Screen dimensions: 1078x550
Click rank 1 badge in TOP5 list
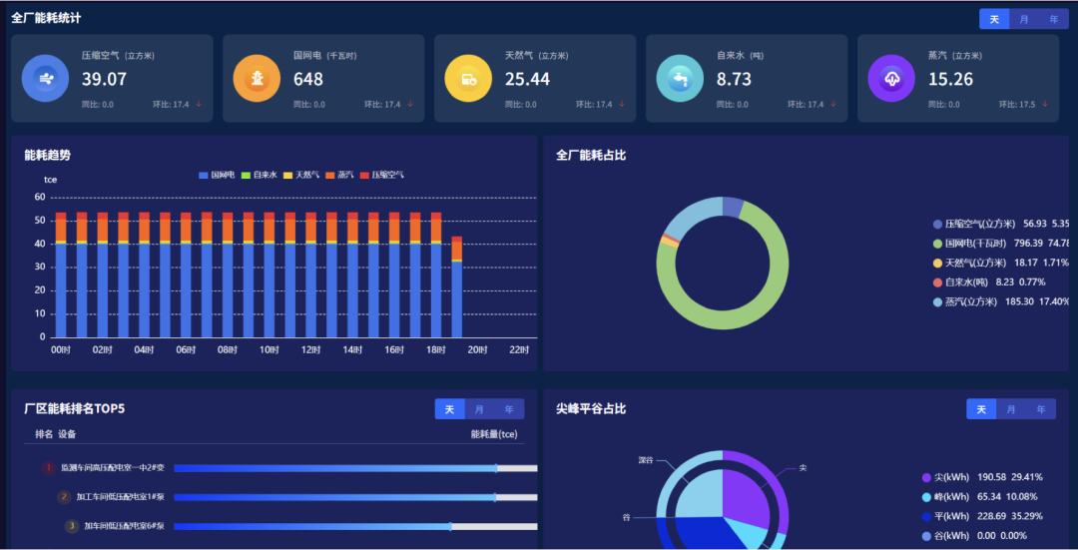[48, 467]
